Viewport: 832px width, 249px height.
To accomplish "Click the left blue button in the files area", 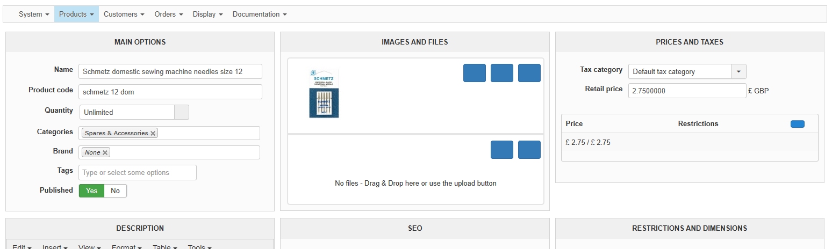I will tap(501, 150).
